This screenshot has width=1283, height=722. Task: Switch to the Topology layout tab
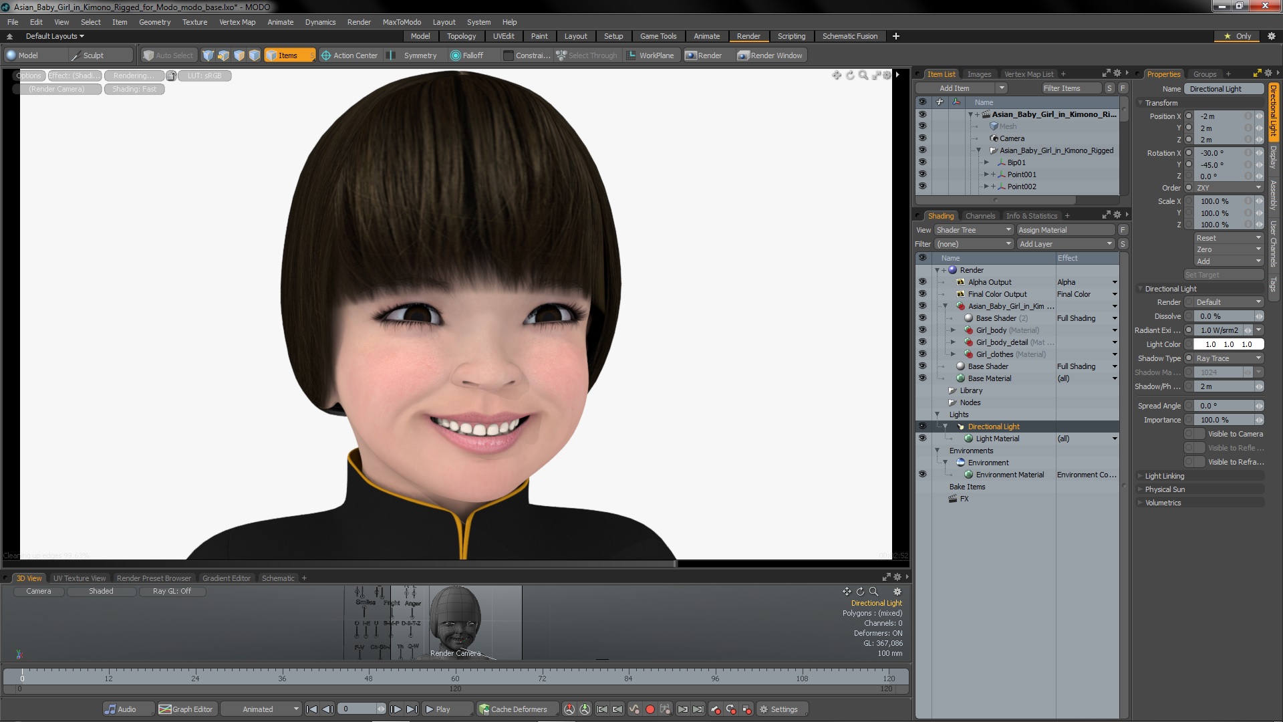[x=461, y=36]
